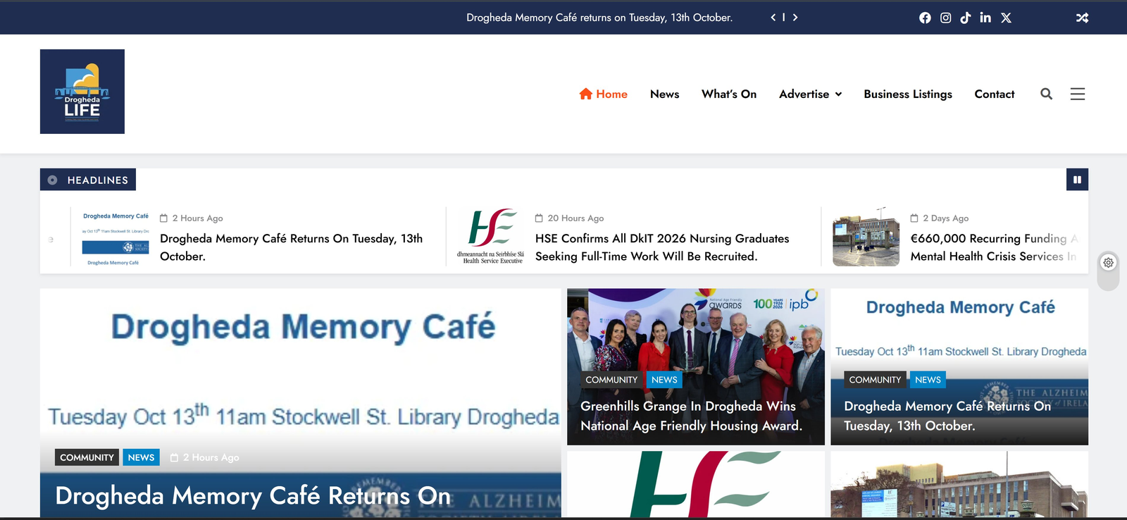The width and height of the screenshot is (1127, 520).
Task: Click NEWS tag on small Memory Café card
Action: pos(928,380)
